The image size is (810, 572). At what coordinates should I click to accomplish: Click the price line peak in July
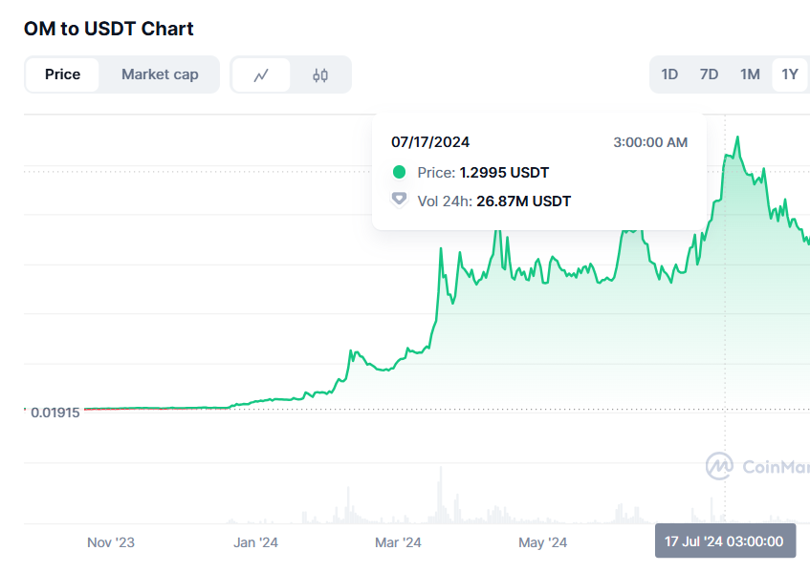tap(737, 138)
